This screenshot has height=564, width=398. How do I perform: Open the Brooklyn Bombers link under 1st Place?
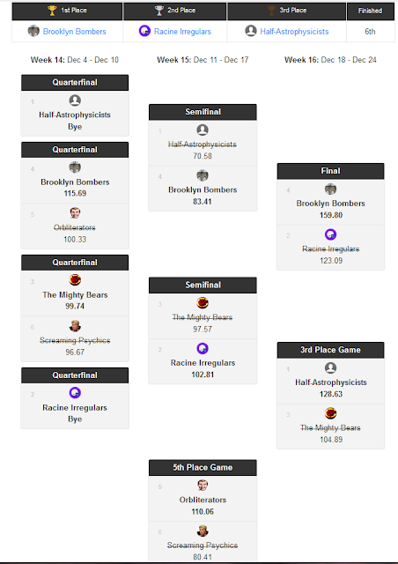click(75, 32)
